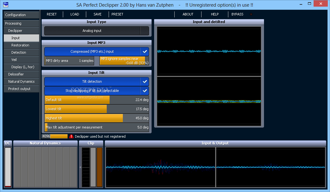Click the app icon in the title bar

(6, 4)
